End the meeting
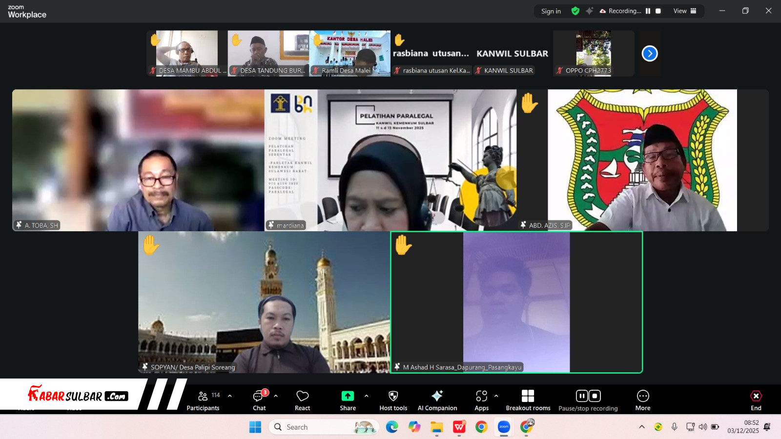The image size is (781, 439). point(756,400)
